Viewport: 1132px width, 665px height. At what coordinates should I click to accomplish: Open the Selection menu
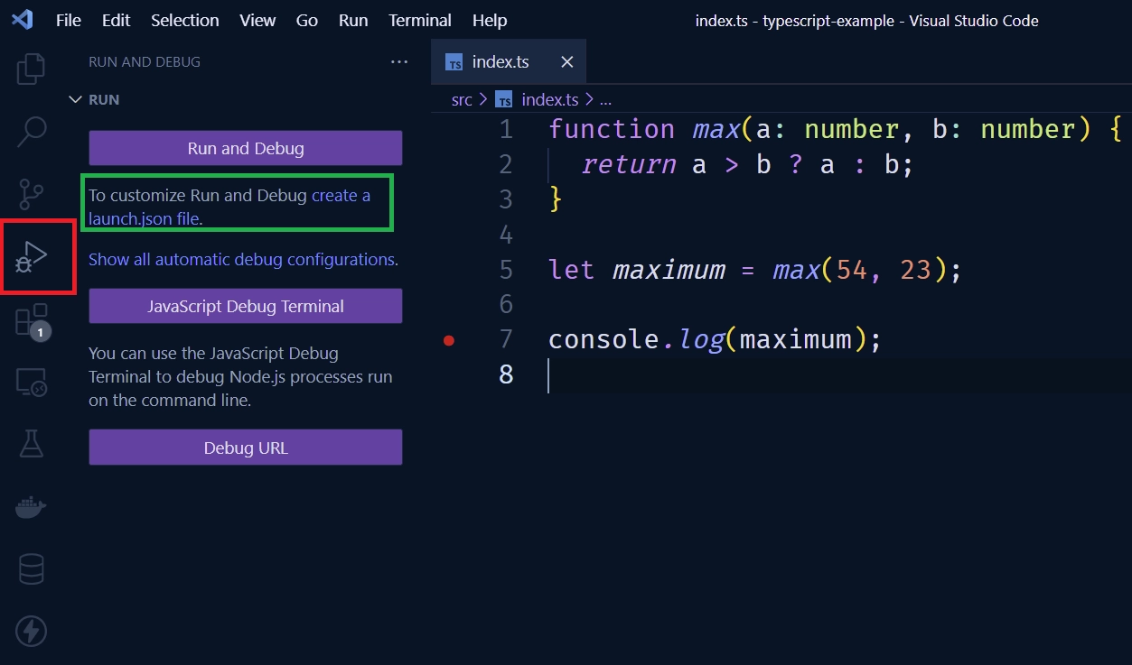[x=184, y=20]
